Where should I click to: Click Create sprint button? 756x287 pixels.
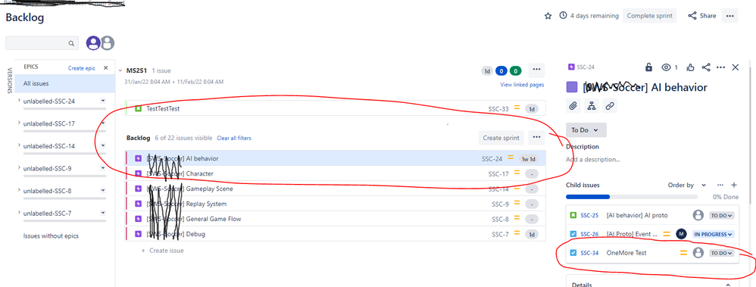[501, 138]
